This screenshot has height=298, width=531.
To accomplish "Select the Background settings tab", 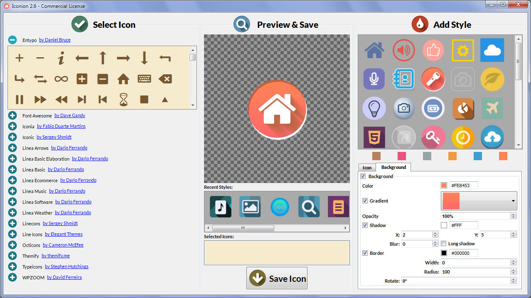I will (x=393, y=167).
